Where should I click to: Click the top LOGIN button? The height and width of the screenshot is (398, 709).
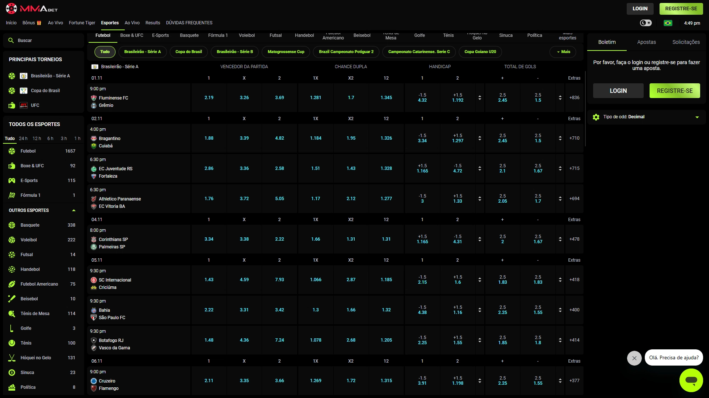pyautogui.click(x=640, y=8)
